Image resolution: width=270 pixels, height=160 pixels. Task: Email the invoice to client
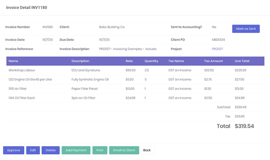[x=124, y=150]
